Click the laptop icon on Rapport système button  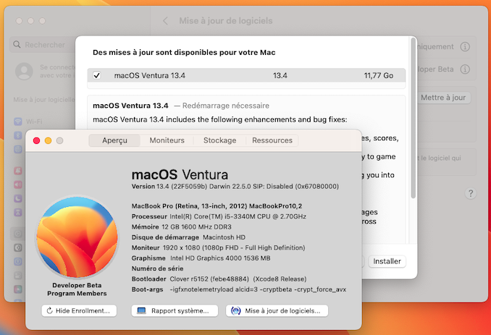point(141,310)
